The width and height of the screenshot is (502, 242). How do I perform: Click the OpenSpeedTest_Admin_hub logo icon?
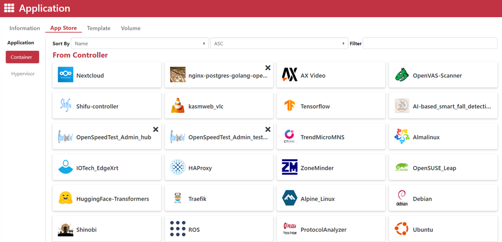pos(66,136)
